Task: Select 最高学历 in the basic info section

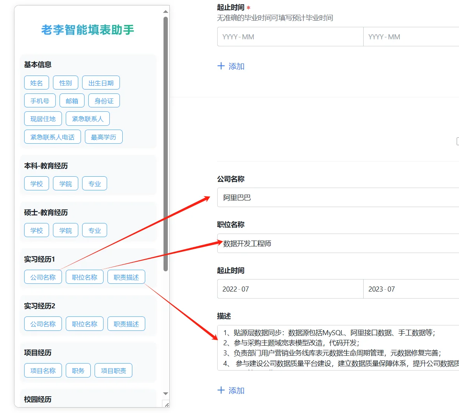Action: coord(104,136)
